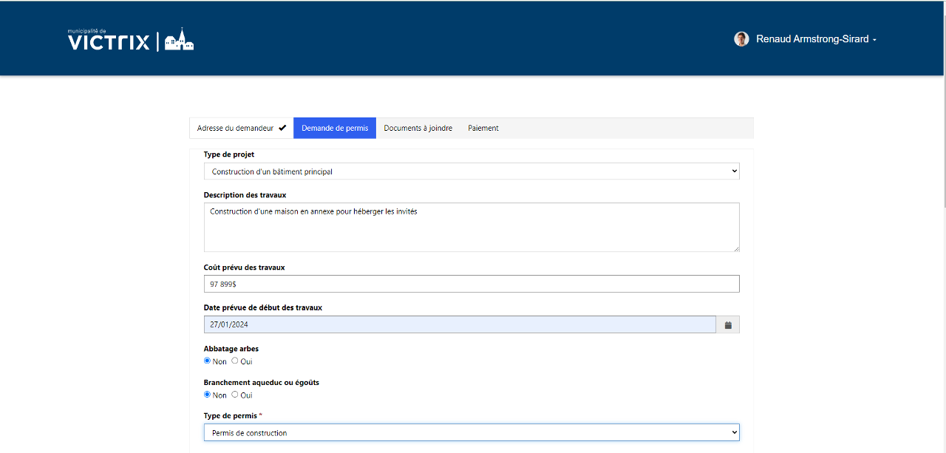Expand the Type de permis dropdown
The image size is (946, 453).
[x=472, y=432]
